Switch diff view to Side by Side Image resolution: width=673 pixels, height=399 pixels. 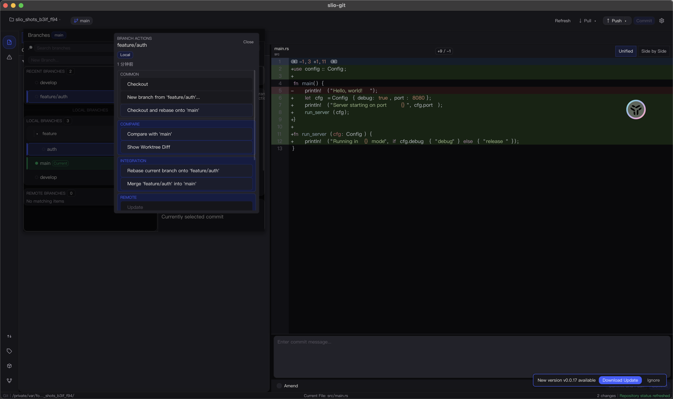[653, 51]
